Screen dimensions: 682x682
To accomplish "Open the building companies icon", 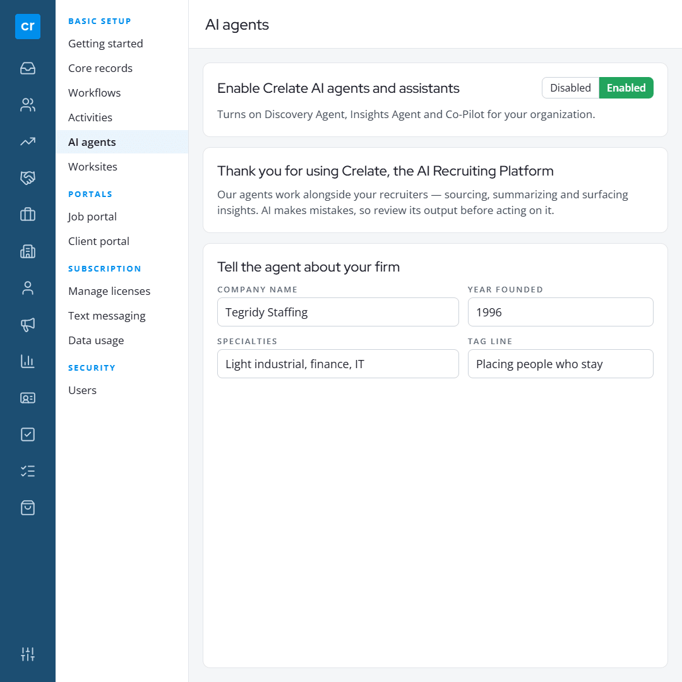I will [x=27, y=251].
